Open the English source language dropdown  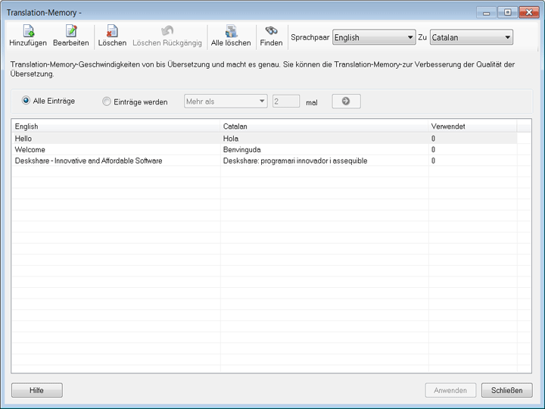[x=374, y=38]
